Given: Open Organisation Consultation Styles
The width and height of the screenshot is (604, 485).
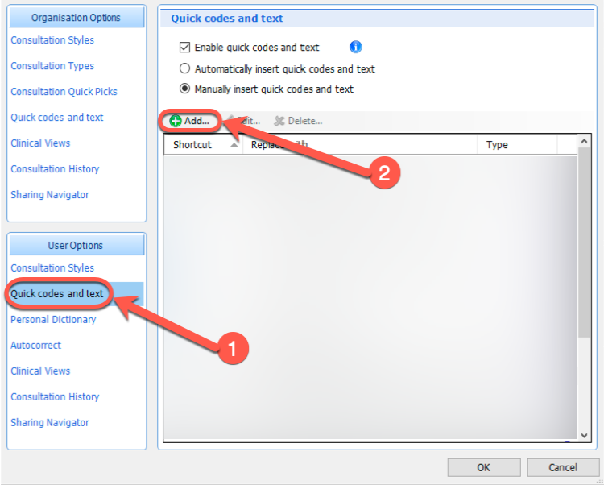Looking at the screenshot, I should point(52,40).
